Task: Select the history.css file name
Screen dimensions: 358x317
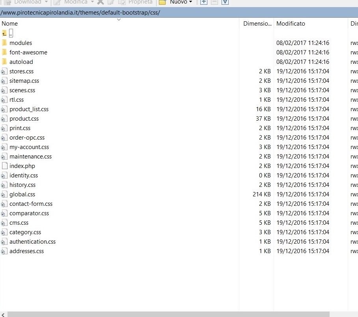Action: pyautogui.click(x=22, y=185)
